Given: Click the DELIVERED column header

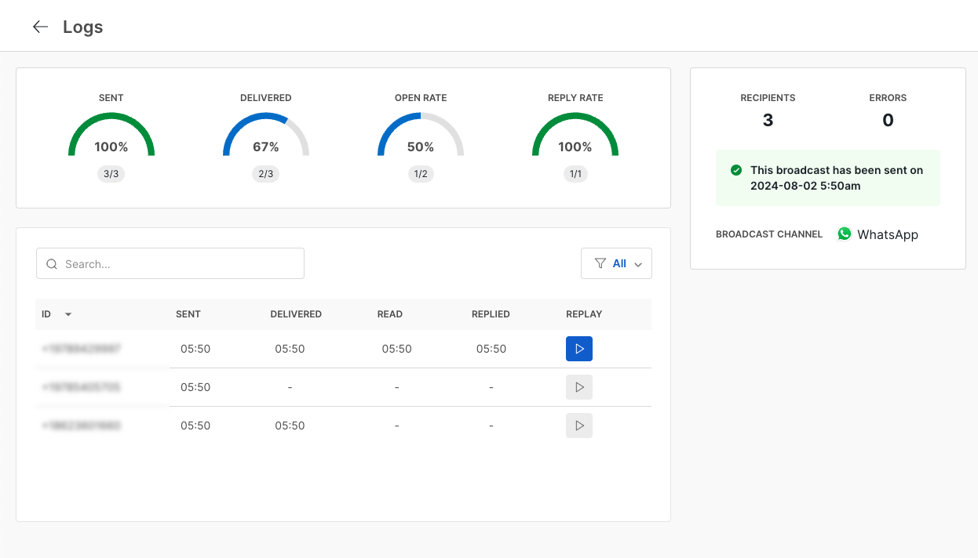Looking at the screenshot, I should 296,314.
